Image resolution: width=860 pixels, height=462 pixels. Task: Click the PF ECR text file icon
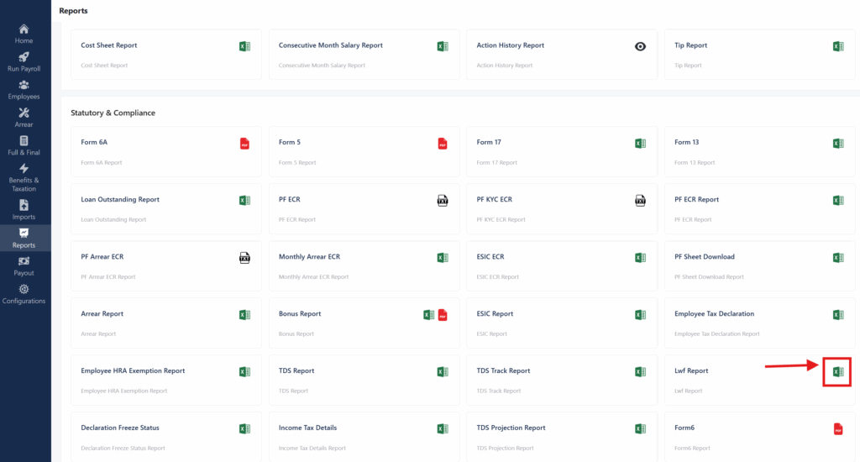443,201
